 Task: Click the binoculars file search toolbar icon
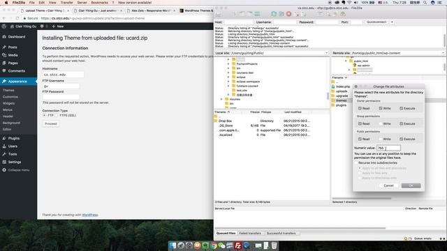pyautogui.click(x=343, y=14)
